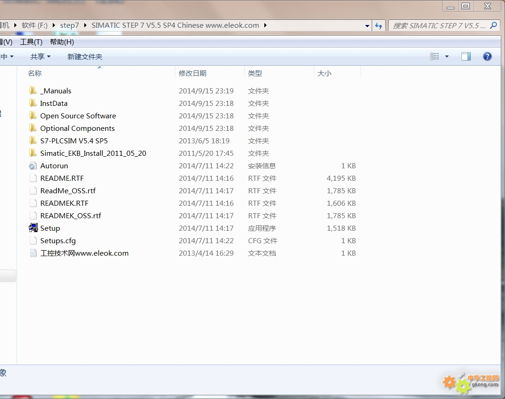Select the InstData folder name
Screen dimensions: 505x399
tap(54, 103)
